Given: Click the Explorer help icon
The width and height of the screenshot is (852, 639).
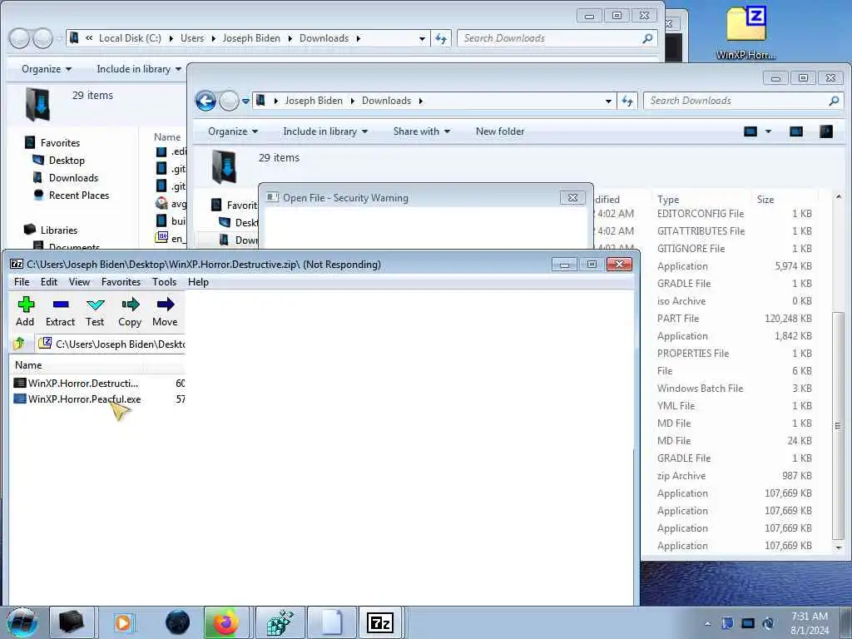Looking at the screenshot, I should coord(826,131).
